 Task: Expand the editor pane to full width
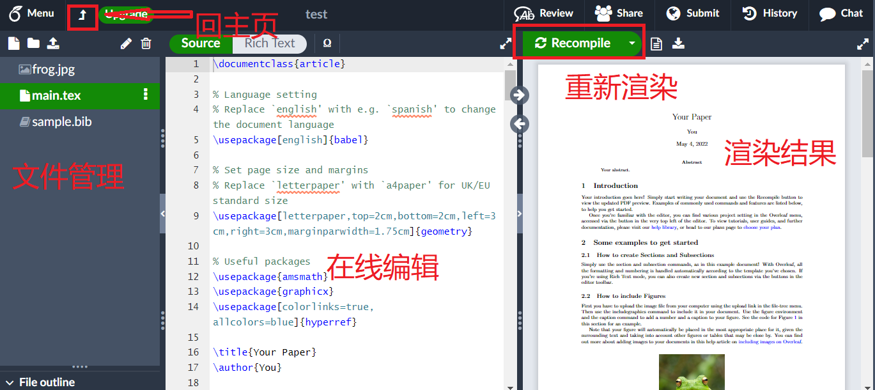point(505,43)
